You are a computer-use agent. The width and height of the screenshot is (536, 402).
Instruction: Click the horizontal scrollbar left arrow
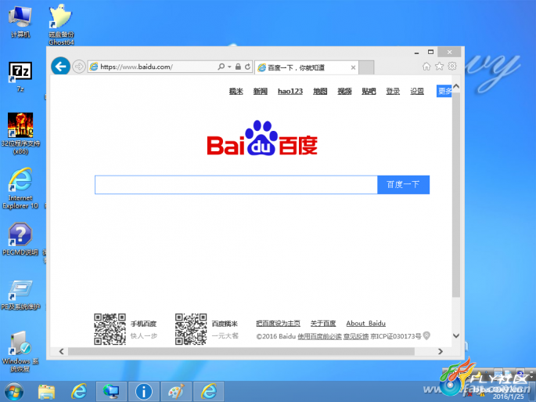62,351
